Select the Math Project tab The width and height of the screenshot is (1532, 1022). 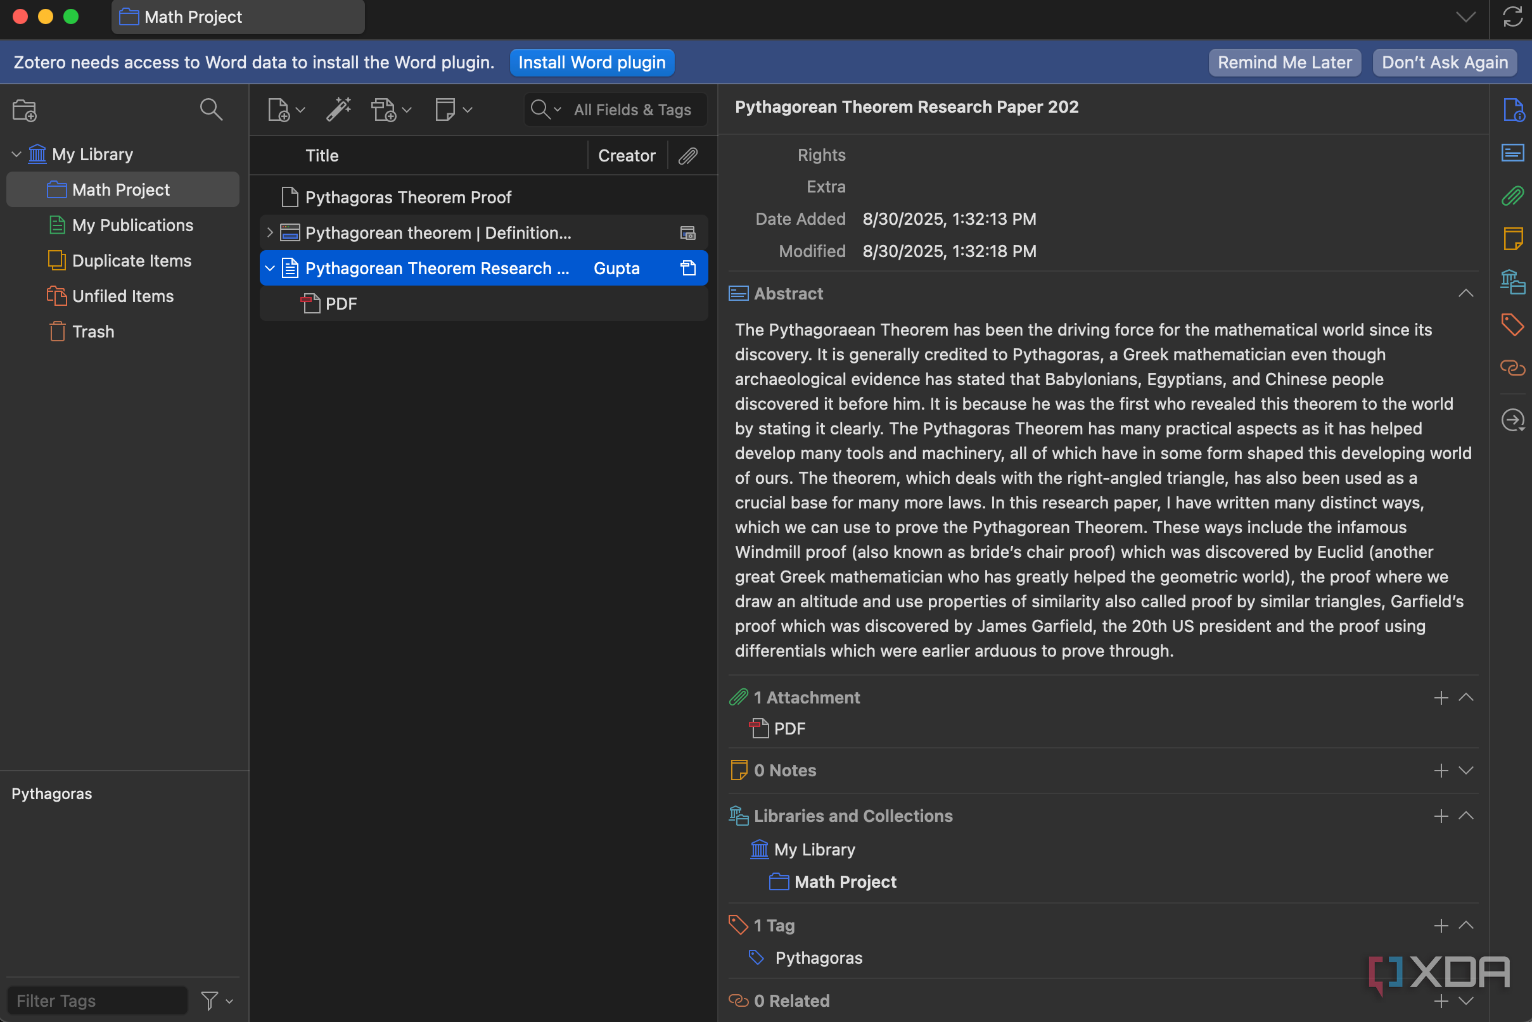(x=238, y=17)
